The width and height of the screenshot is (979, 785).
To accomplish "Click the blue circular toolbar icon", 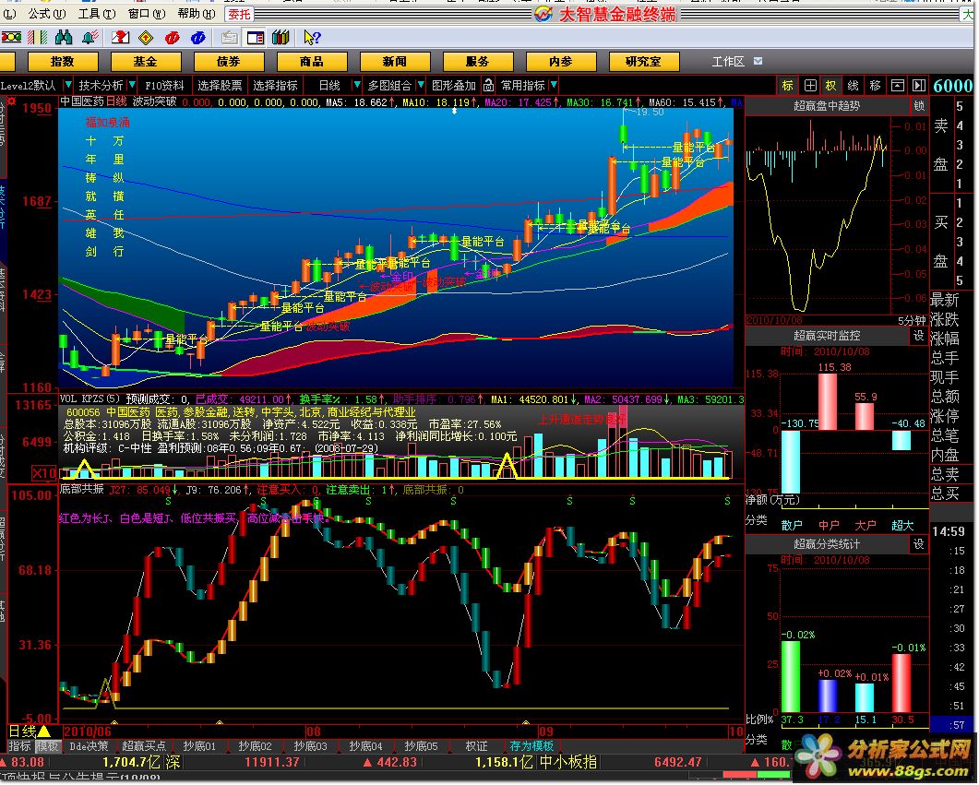I will click(x=198, y=38).
